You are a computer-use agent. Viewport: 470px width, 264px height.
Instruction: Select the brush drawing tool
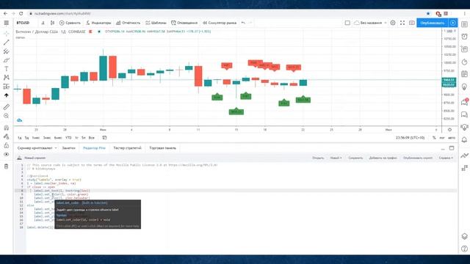tap(7, 60)
